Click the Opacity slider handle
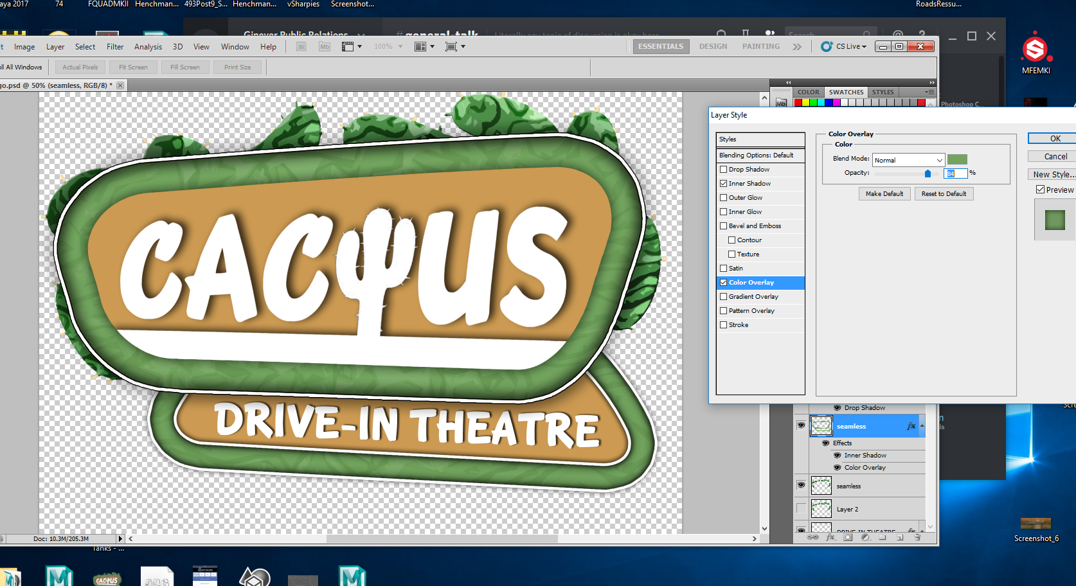The height and width of the screenshot is (586, 1076). tap(928, 173)
